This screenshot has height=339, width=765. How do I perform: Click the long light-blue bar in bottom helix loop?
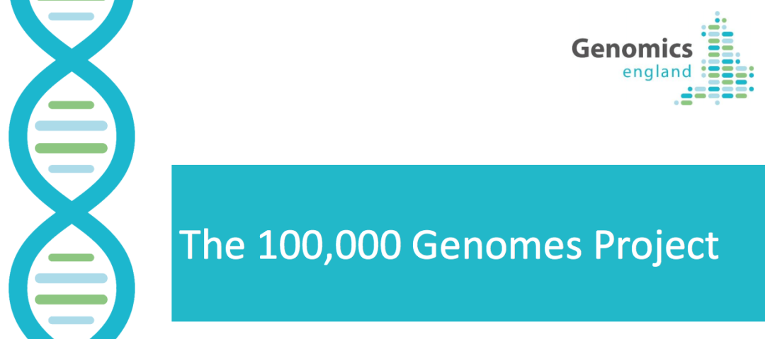72,278
